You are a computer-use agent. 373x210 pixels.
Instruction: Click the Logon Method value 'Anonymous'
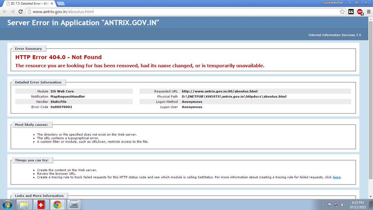click(x=192, y=102)
